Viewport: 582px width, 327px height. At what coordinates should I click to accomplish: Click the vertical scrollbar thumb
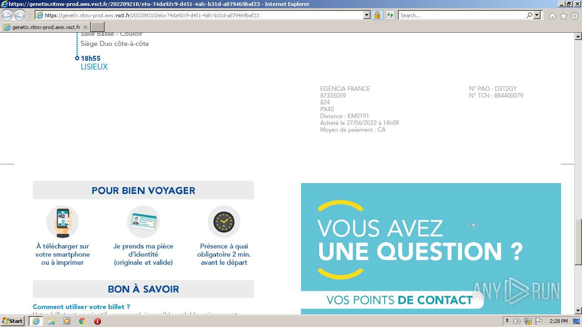click(x=578, y=242)
